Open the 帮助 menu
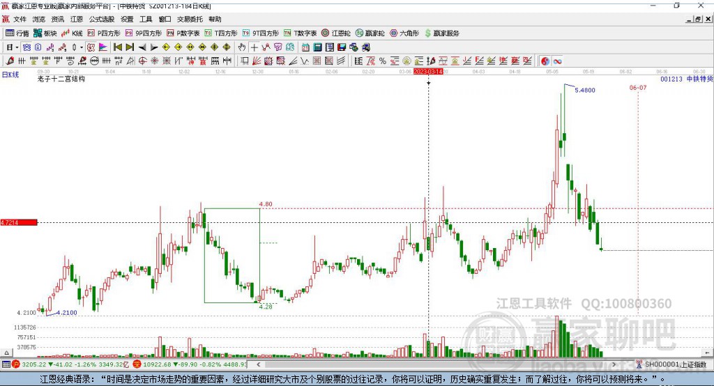Screen dimensions: 714x386 (215, 19)
